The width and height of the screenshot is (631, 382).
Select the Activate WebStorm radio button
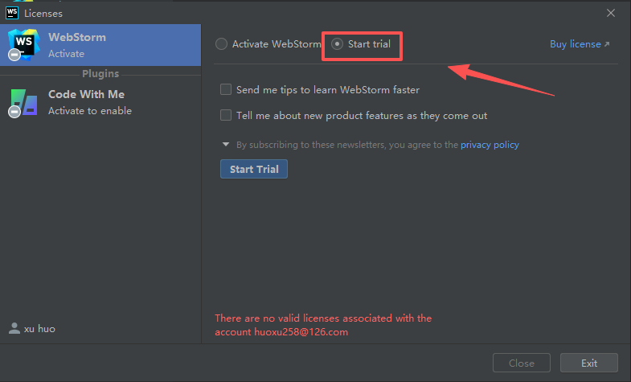click(221, 44)
